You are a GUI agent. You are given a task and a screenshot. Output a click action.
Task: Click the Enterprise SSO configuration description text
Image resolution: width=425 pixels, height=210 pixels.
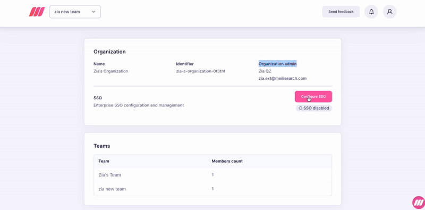pyautogui.click(x=139, y=105)
